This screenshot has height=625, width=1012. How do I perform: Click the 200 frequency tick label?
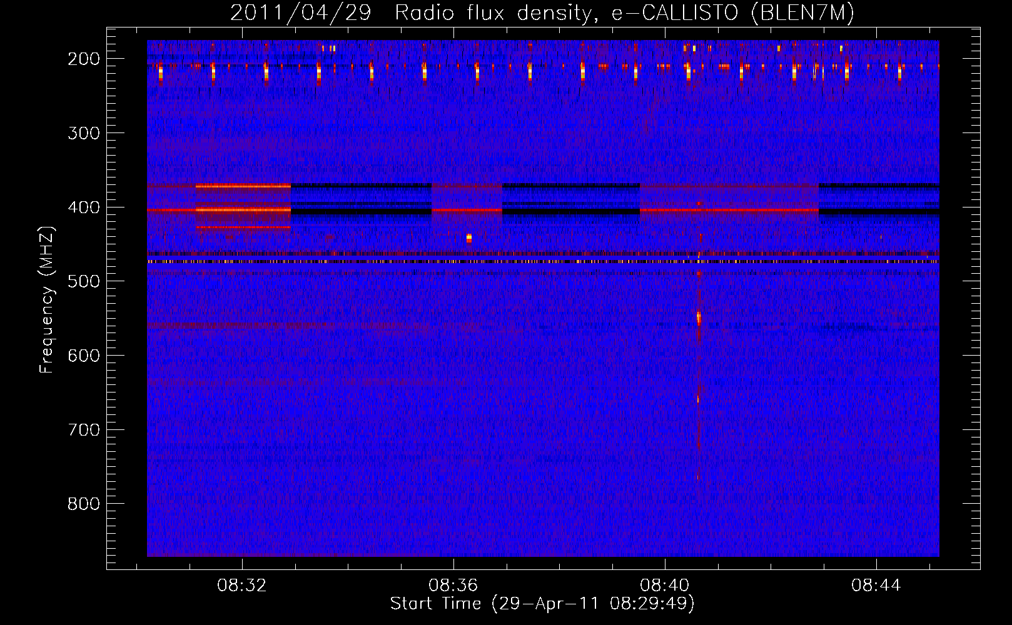click(x=83, y=59)
